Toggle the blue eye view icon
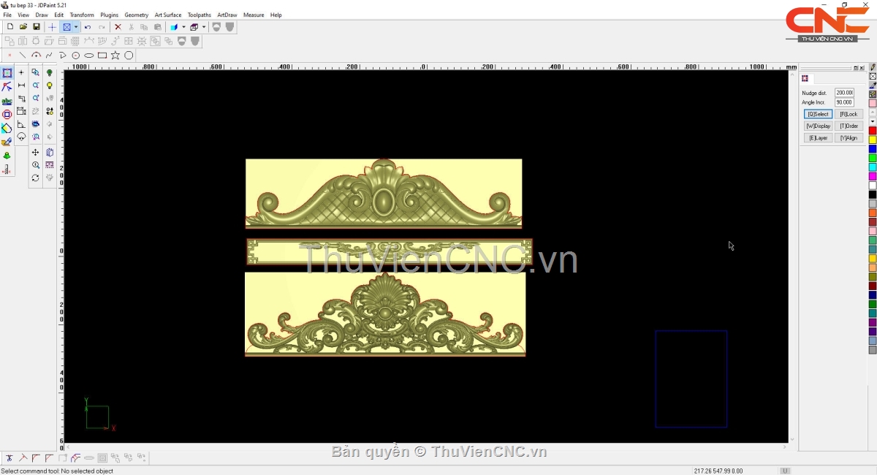 tap(35, 124)
